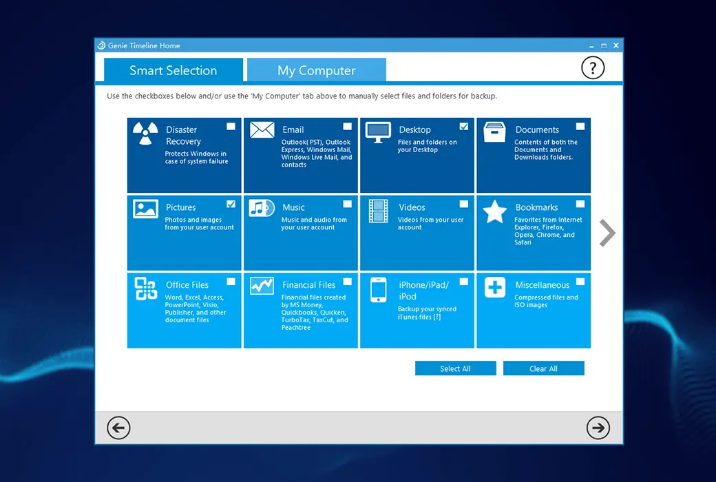The width and height of the screenshot is (716, 482).
Task: Click the 'Disaster Recovery' tile title
Action: [183, 135]
